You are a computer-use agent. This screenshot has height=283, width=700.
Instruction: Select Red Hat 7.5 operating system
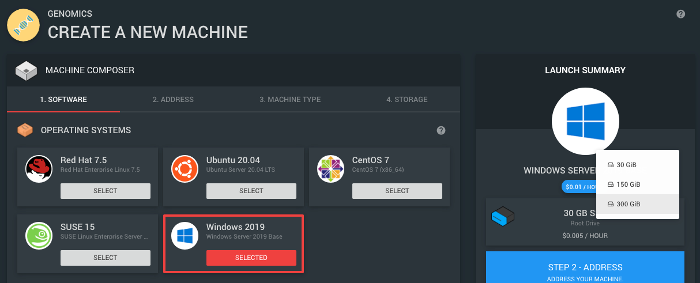pyautogui.click(x=106, y=191)
